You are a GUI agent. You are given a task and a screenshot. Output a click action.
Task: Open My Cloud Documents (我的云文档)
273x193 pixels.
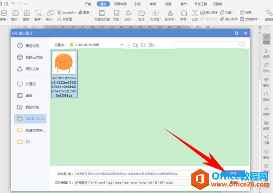30,57
